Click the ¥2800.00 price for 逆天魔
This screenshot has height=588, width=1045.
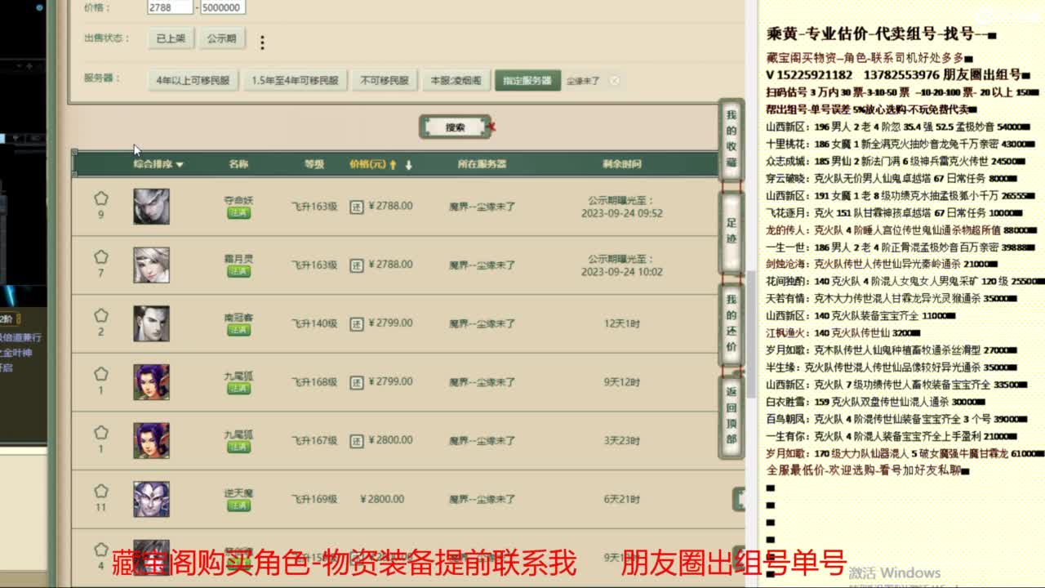pos(380,499)
